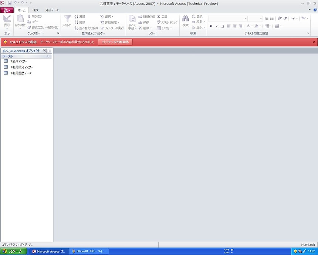Save using the Quick Access floppy icon

tap(10, 3)
